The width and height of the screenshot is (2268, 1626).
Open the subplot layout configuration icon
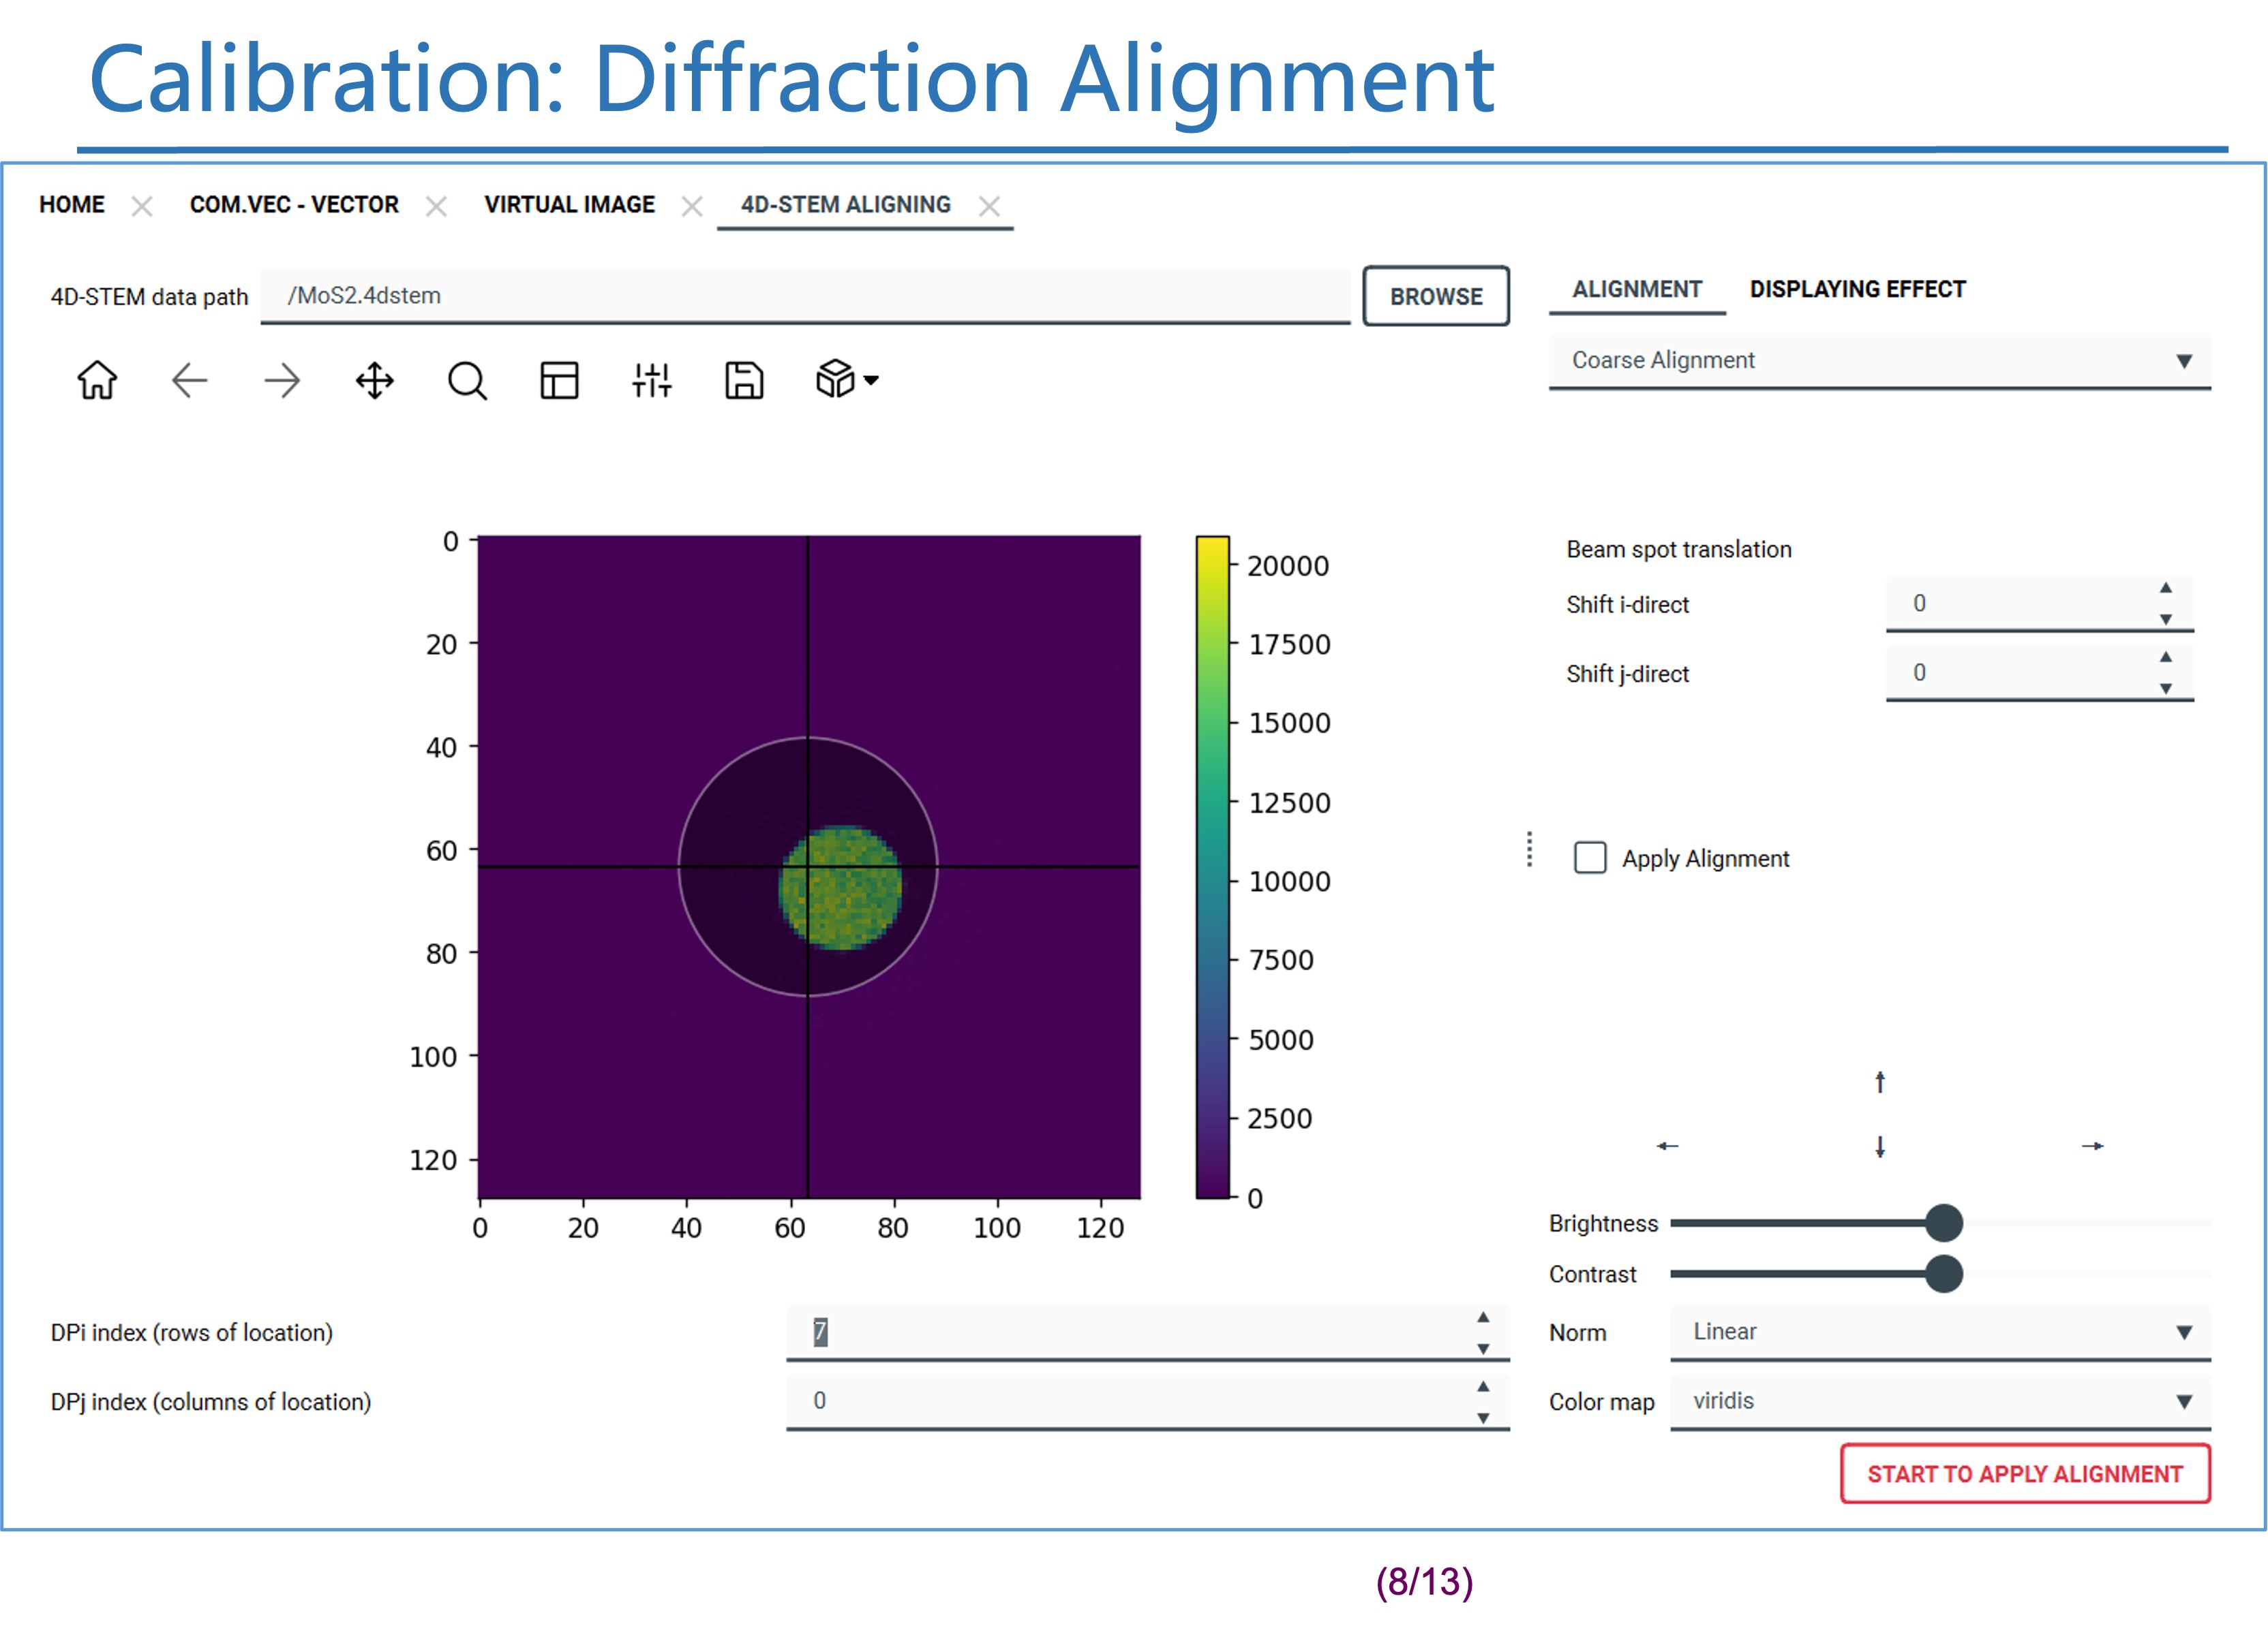pos(559,381)
